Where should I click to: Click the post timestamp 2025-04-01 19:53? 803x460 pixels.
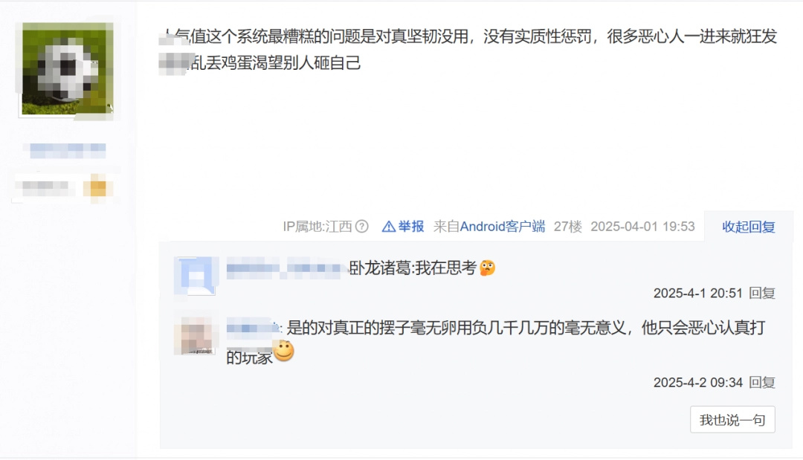coord(642,226)
